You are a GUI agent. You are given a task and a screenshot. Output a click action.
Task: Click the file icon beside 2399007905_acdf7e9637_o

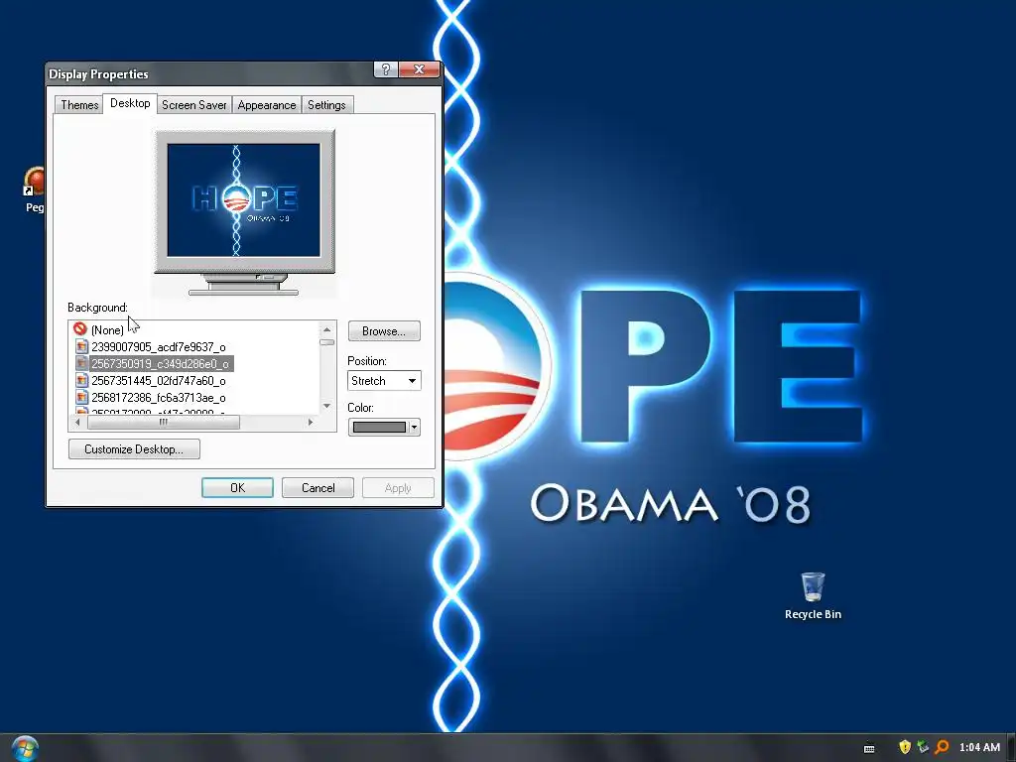point(81,346)
